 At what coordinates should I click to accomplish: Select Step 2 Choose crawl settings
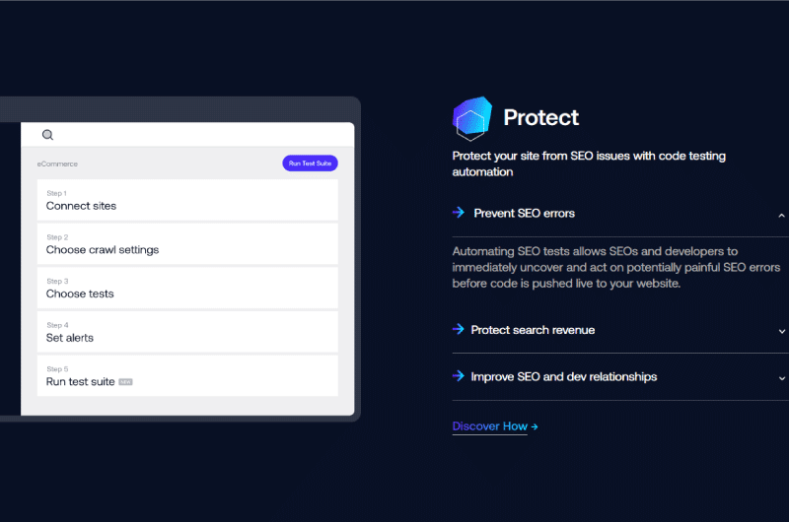(x=187, y=244)
